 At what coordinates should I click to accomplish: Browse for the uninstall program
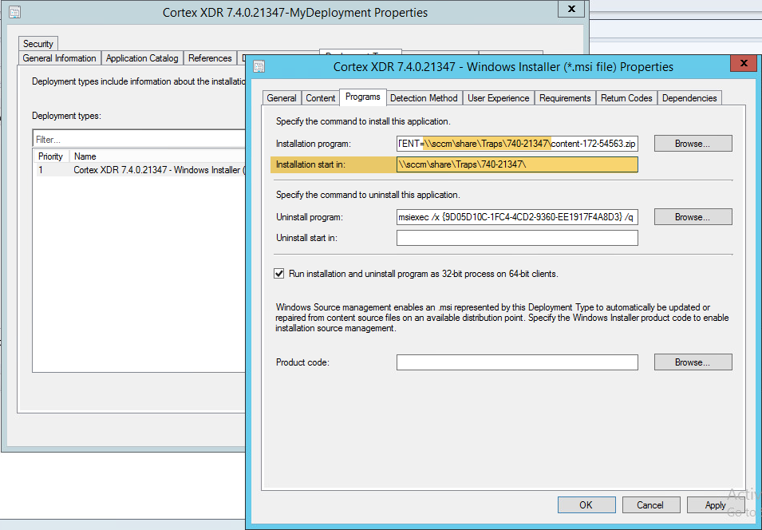pos(693,217)
